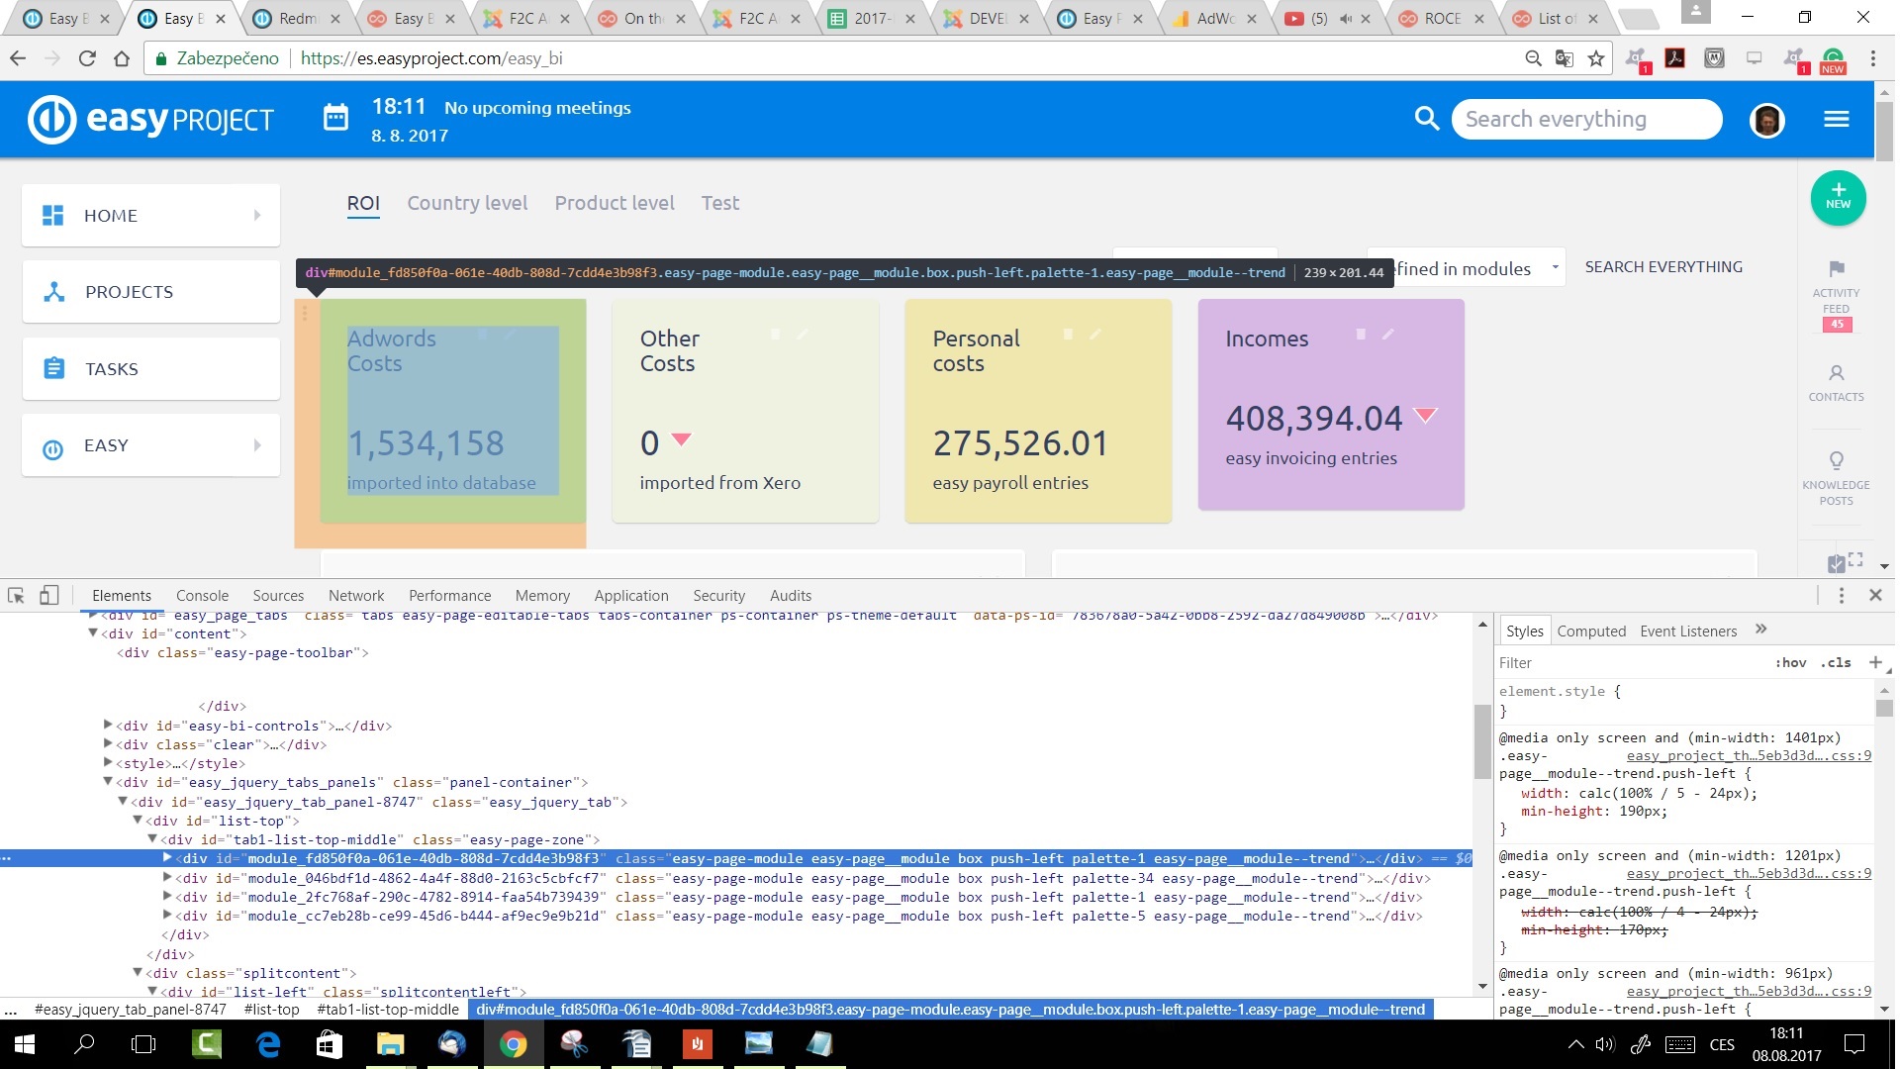The image size is (1900, 1069).
Task: Select the ROI tab
Action: (x=363, y=202)
